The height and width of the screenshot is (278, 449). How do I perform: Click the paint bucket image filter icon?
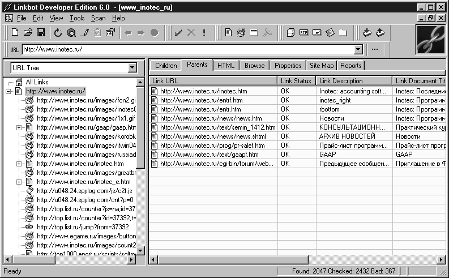tap(241, 33)
